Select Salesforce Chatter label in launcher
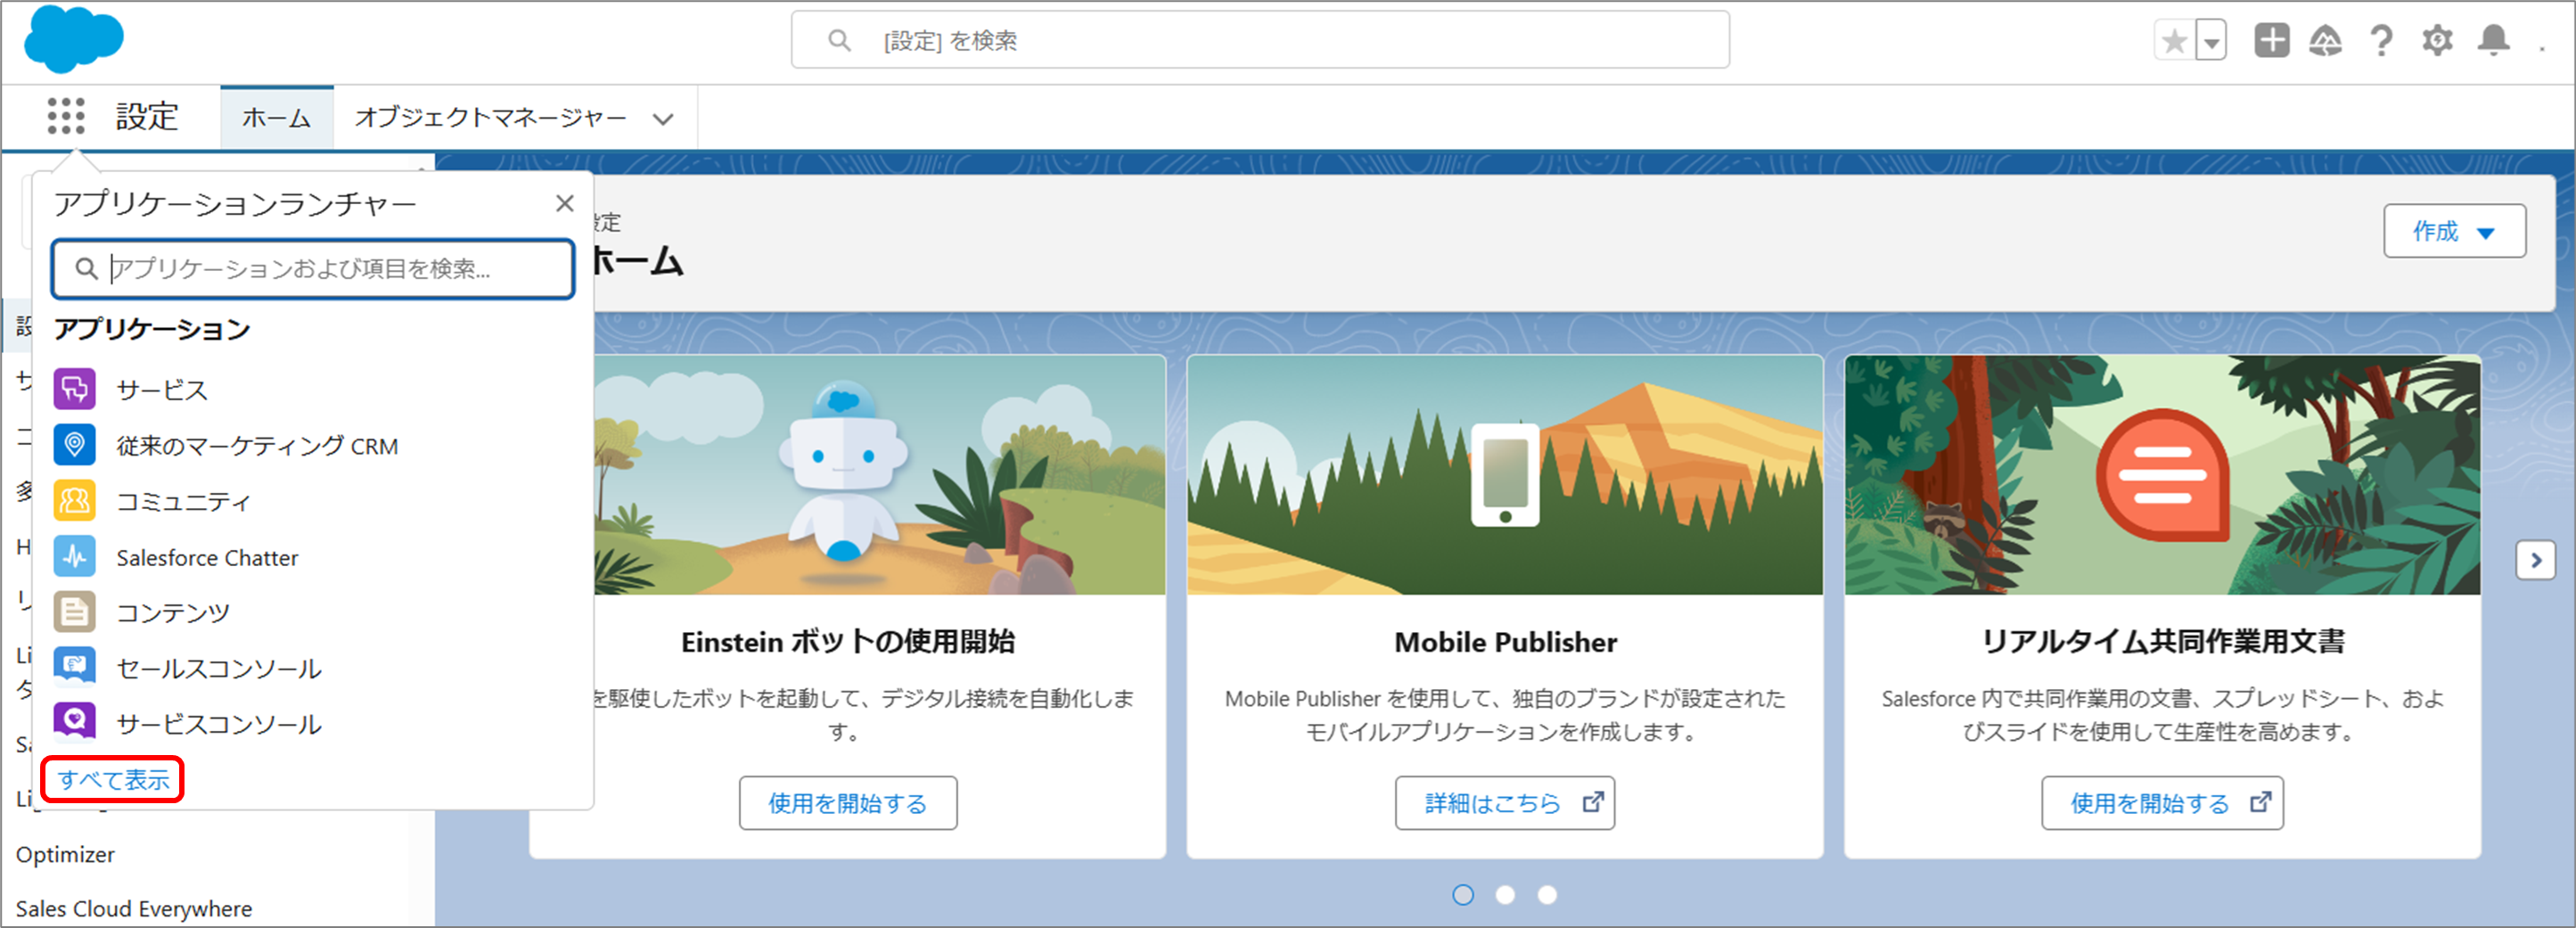Image resolution: width=2576 pixels, height=928 pixels. (x=207, y=557)
